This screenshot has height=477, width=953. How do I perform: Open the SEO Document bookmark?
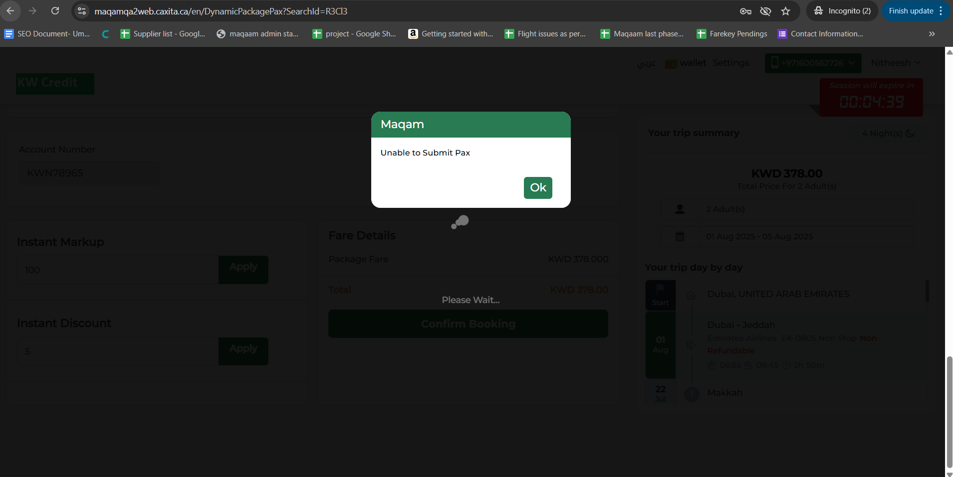47,34
